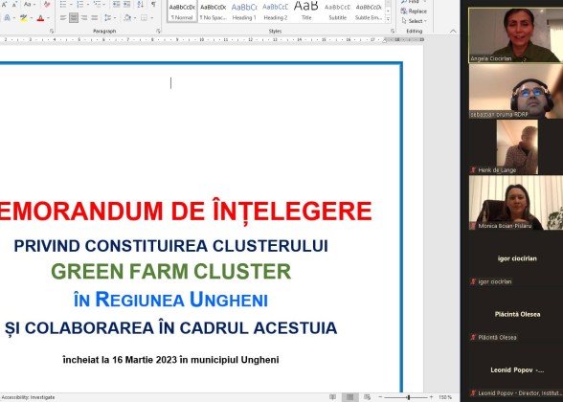
Task: Apply a multilevel list
Action: coord(97,5)
